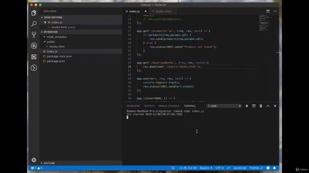Open package.json in the file tree

tap(56, 61)
